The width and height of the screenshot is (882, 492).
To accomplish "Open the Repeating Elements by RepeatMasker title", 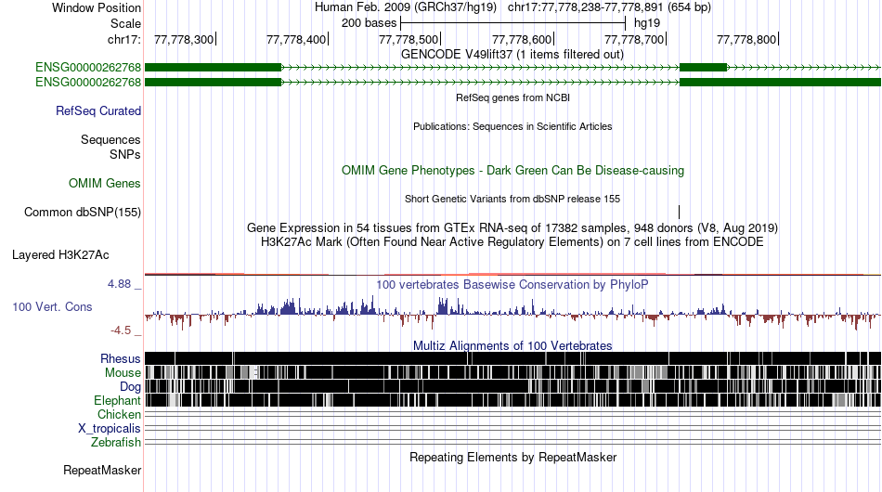I will point(512,457).
